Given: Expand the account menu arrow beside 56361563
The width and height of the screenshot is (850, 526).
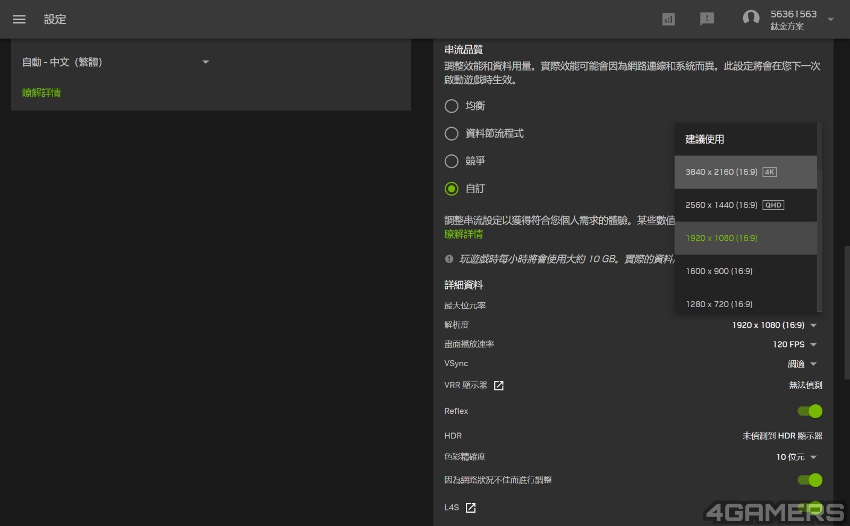Looking at the screenshot, I should 830,20.
